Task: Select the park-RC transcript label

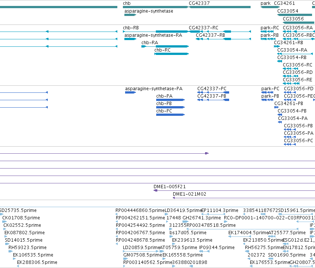Action: pyautogui.click(x=269, y=28)
